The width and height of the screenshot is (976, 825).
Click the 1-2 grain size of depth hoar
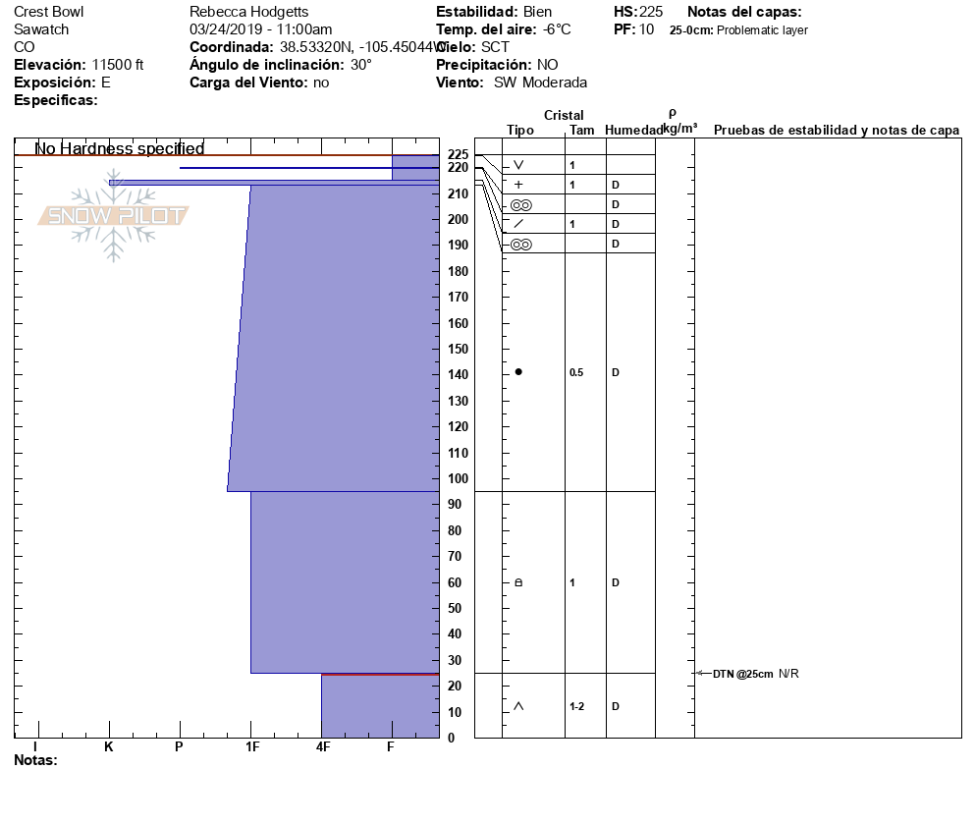pyautogui.click(x=577, y=706)
